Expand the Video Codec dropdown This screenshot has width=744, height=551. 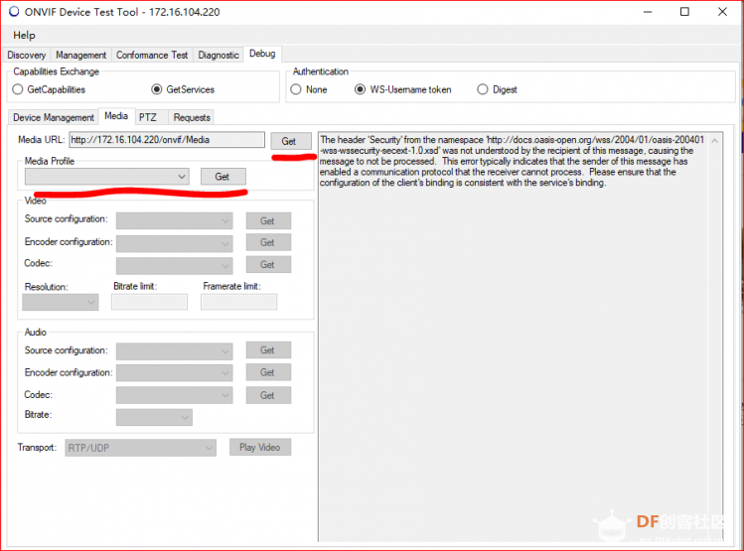pos(175,265)
